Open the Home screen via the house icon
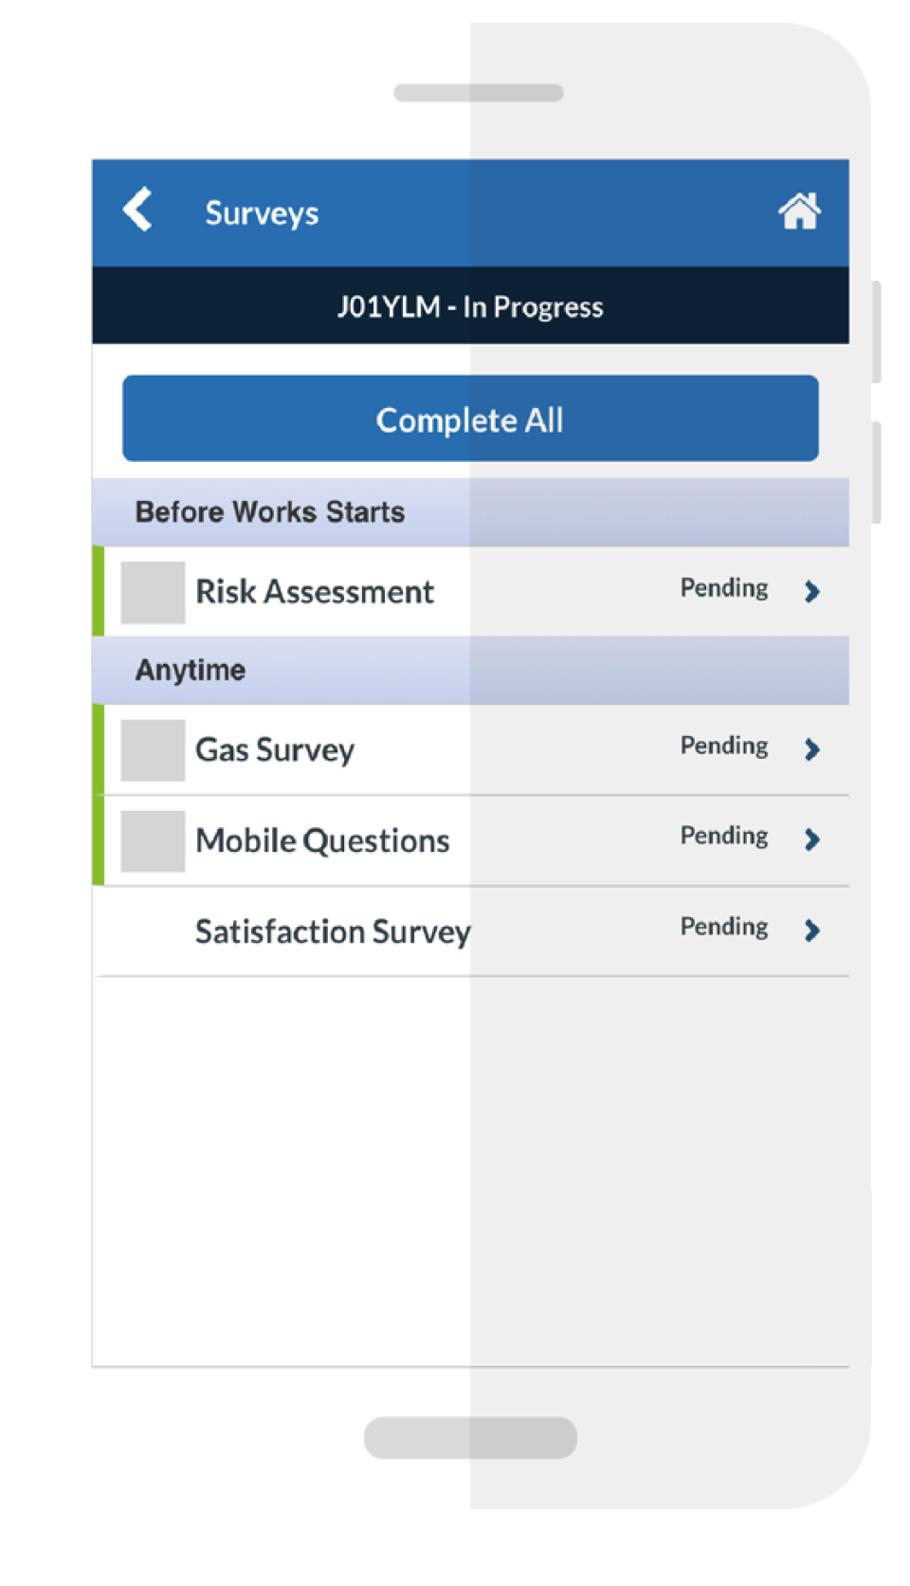910x1586 pixels. point(801,209)
